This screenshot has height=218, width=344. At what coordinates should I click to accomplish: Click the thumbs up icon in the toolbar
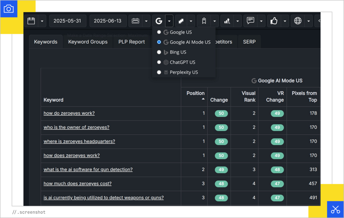(274, 21)
